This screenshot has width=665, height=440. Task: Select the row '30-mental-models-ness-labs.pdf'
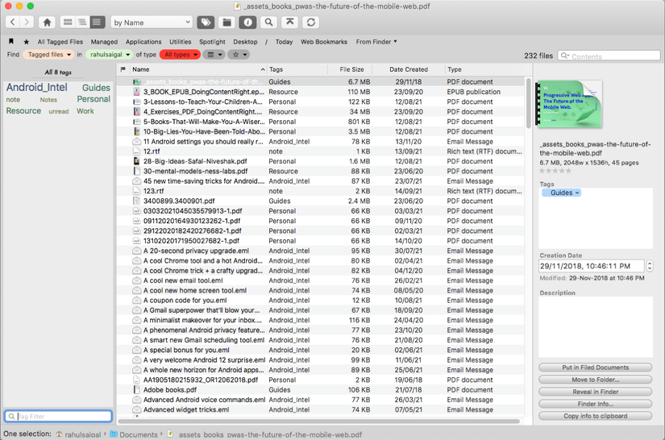tap(321, 171)
